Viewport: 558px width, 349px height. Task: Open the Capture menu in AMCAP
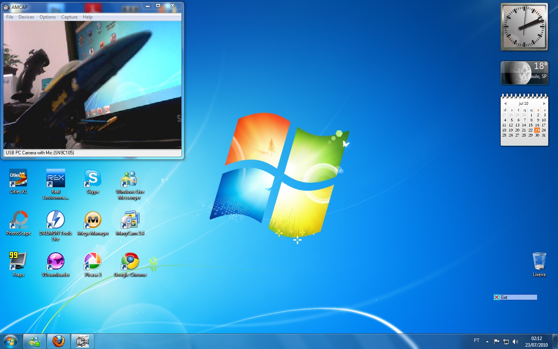coord(69,17)
